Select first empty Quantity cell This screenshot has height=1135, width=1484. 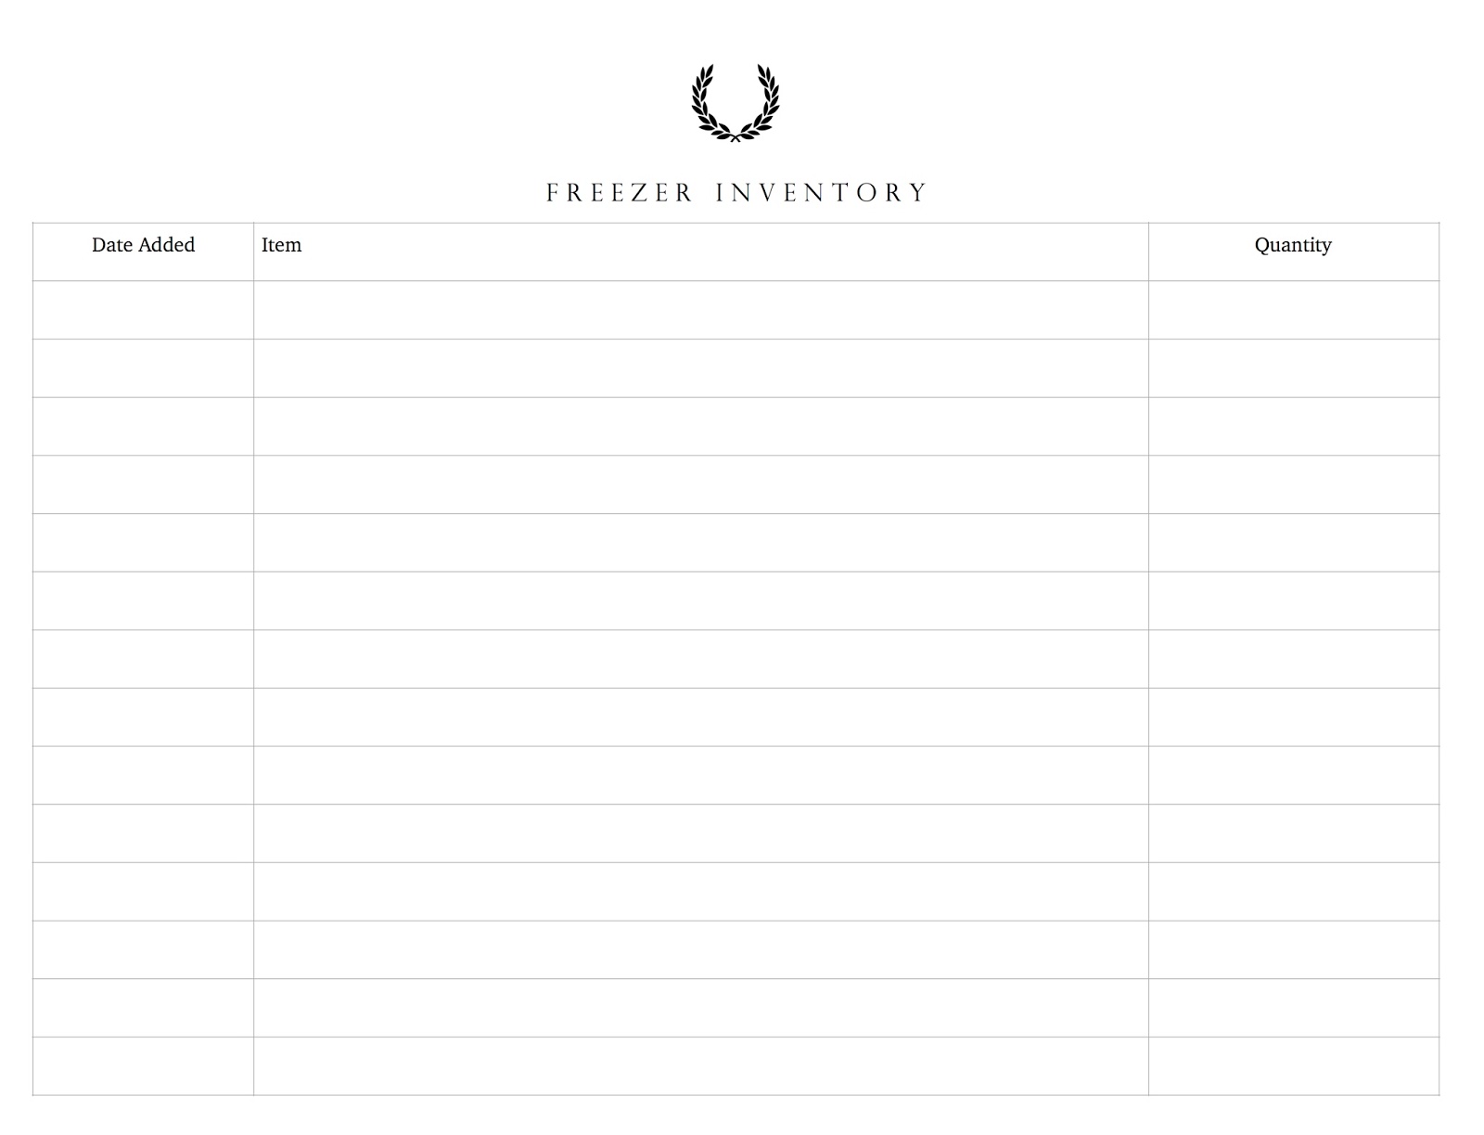(1294, 310)
